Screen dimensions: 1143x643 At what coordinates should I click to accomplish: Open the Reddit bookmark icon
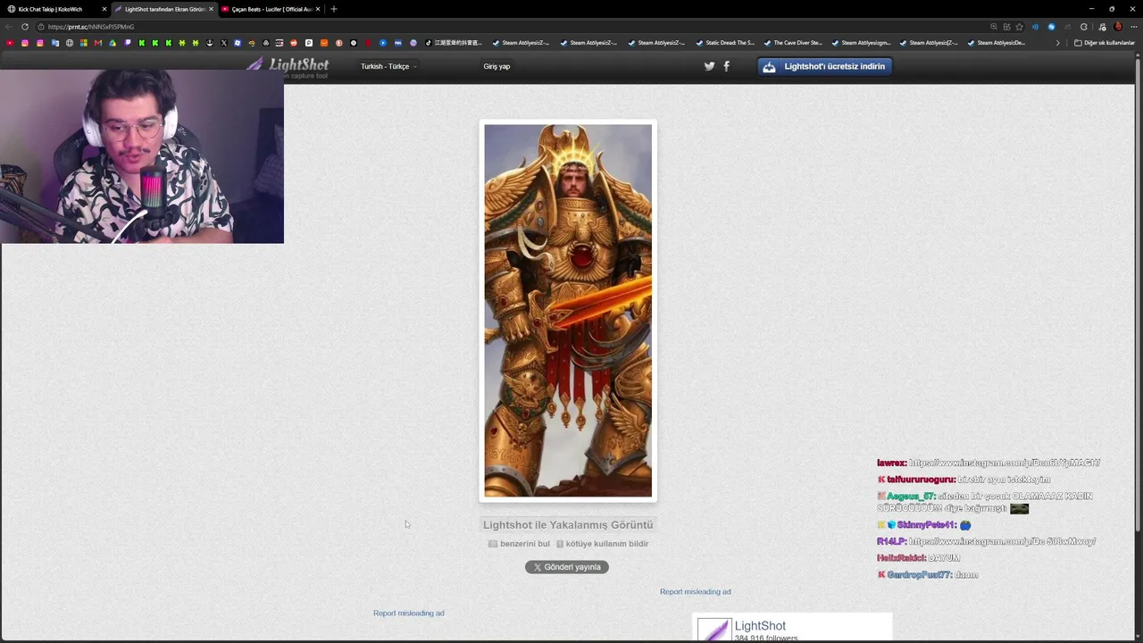tap(294, 43)
